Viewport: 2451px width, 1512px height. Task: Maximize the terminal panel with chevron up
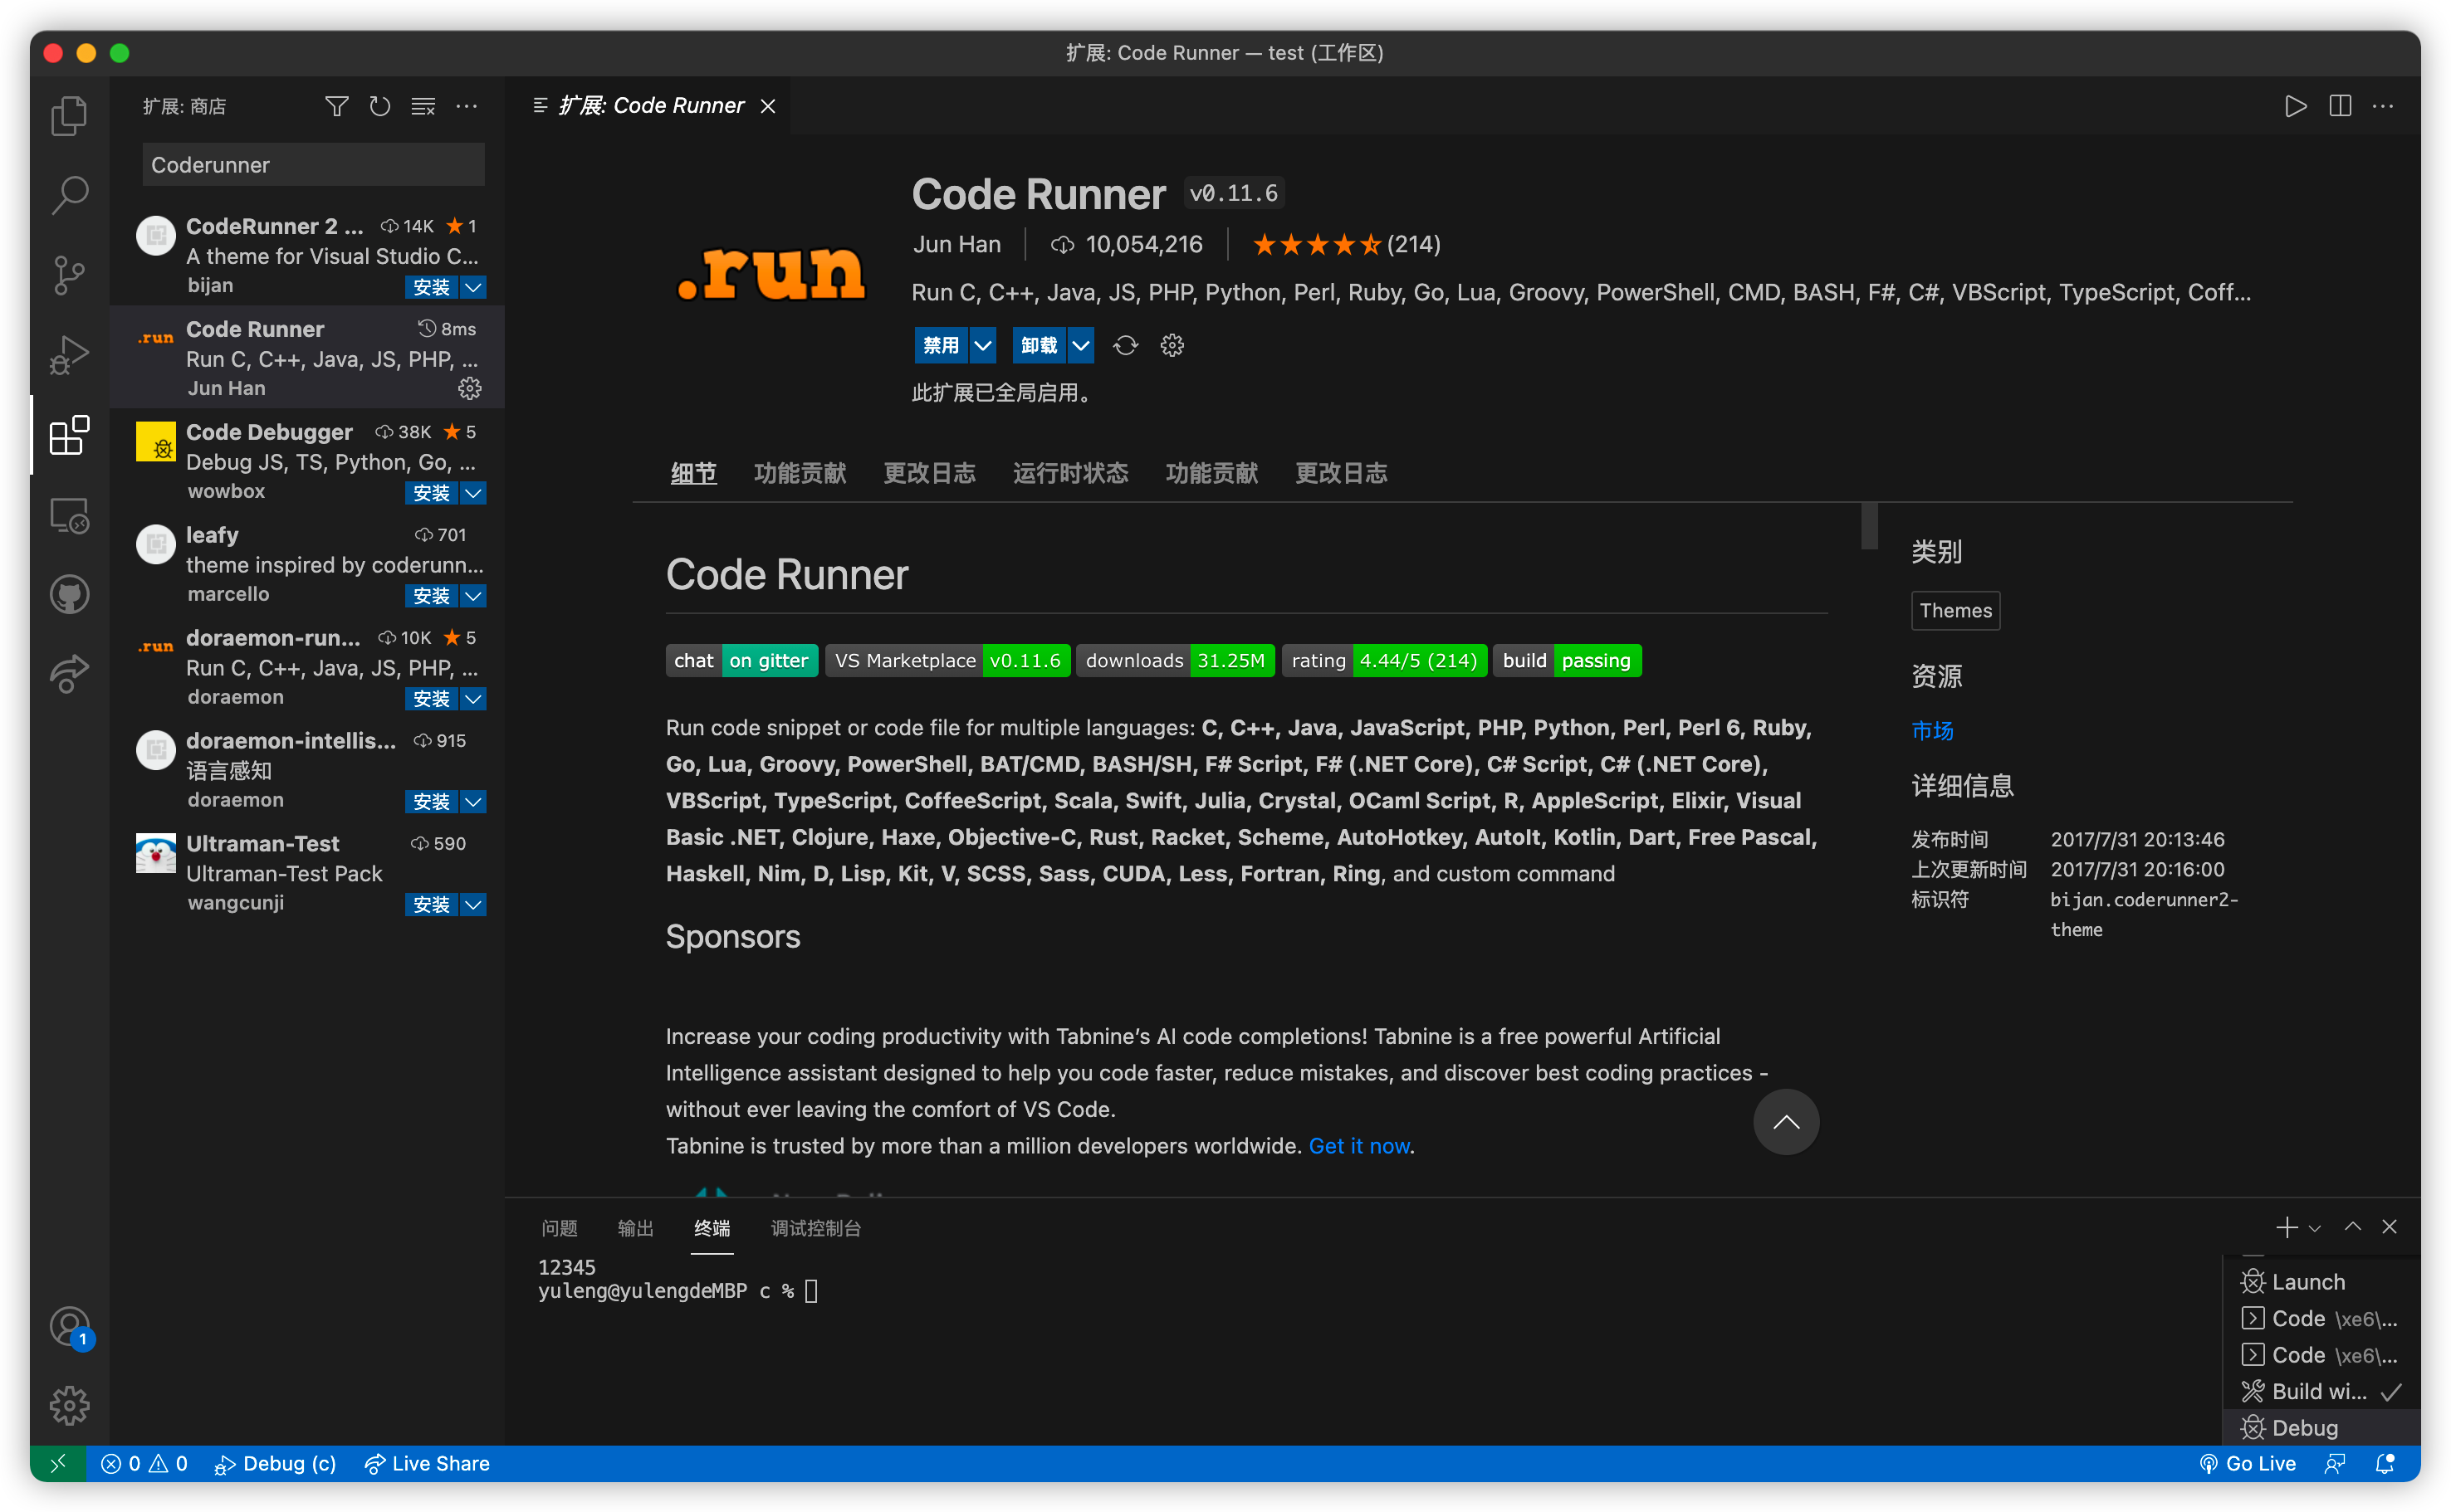click(2352, 1227)
